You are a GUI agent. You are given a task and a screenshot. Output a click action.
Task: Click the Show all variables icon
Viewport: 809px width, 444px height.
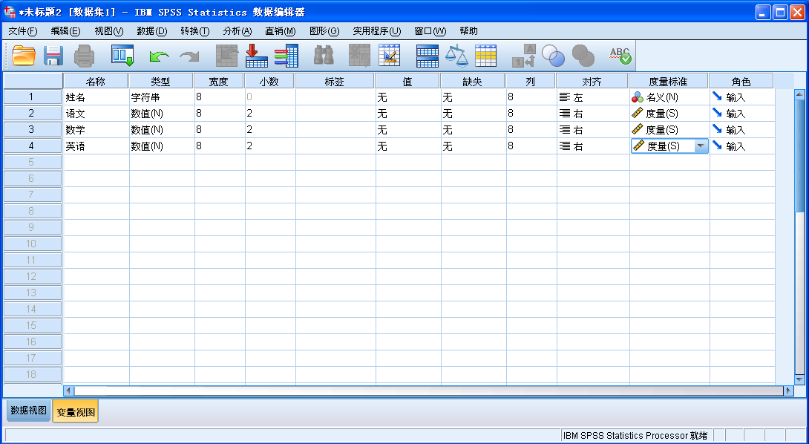583,56
